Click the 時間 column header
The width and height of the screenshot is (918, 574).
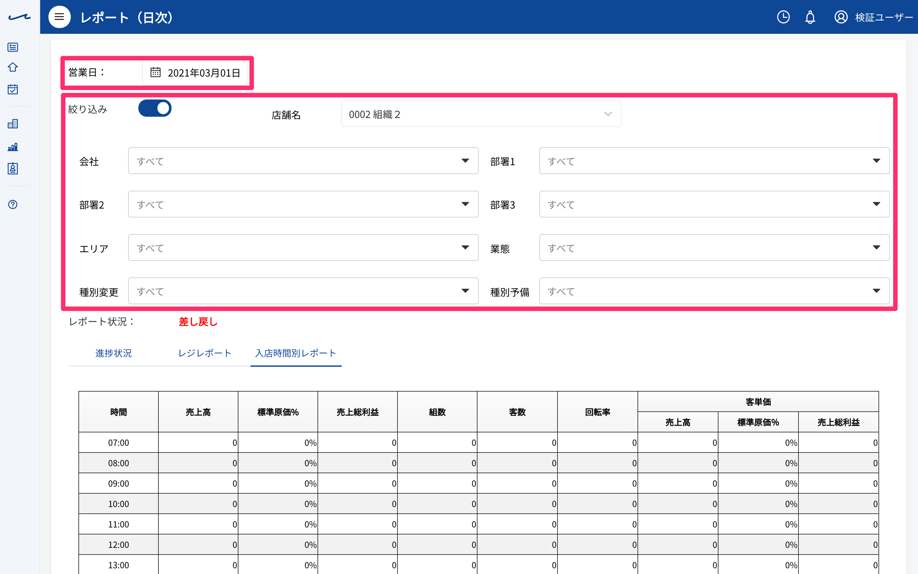pos(118,412)
